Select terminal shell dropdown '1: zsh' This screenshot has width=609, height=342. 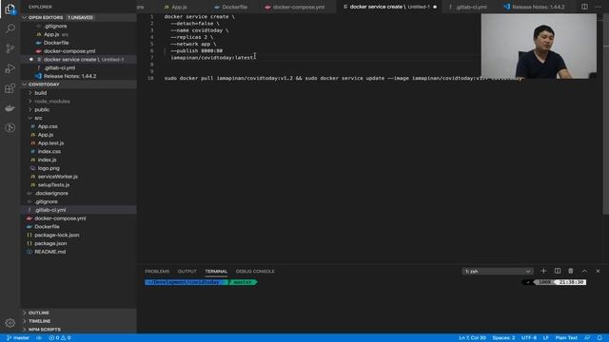[x=498, y=271]
